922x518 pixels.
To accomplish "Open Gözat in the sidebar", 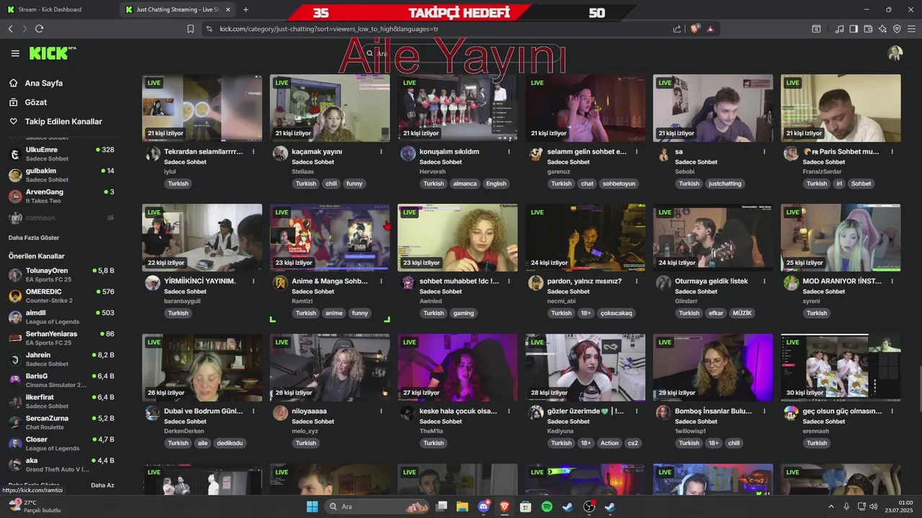I will [x=35, y=102].
